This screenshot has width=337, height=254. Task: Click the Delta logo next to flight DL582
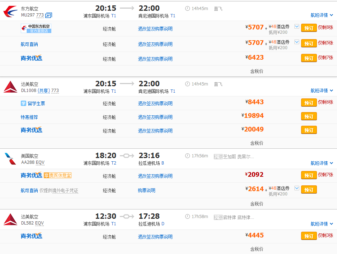point(10,220)
